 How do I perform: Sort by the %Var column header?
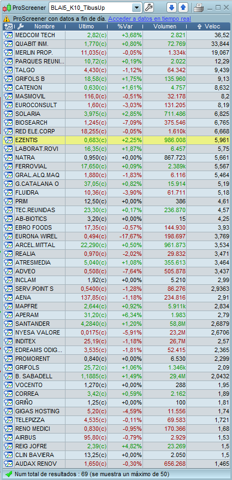pyautogui.click(x=124, y=27)
